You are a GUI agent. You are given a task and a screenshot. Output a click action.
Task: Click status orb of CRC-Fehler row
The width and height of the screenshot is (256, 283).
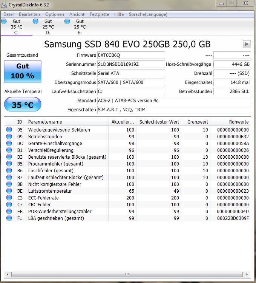[9, 204]
